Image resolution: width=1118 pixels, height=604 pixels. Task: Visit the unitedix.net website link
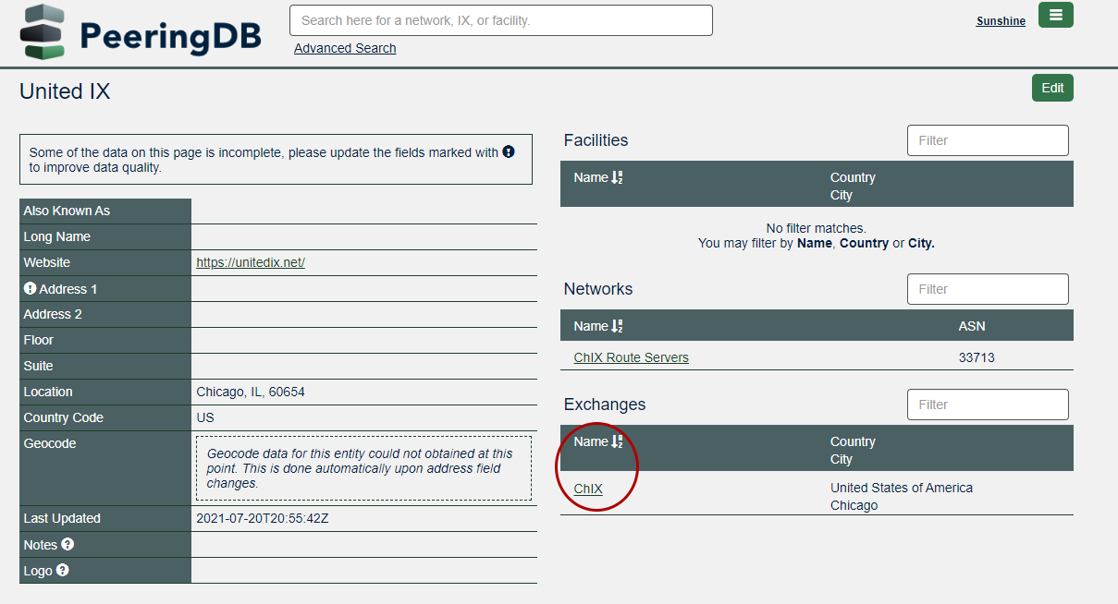[x=251, y=263]
